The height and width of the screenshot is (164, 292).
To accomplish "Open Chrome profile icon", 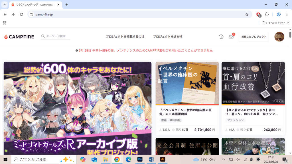I will coord(279,14).
